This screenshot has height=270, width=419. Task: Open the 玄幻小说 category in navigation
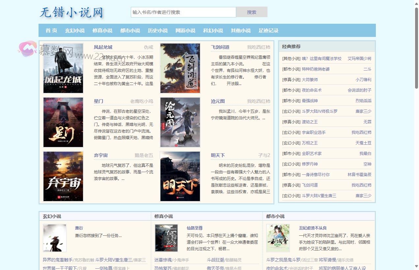pos(74,30)
